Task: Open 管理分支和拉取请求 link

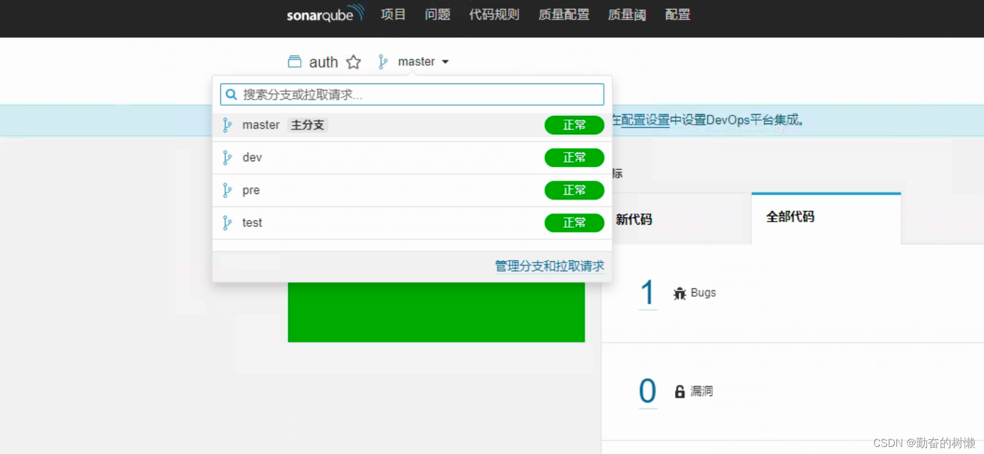Action: (549, 266)
